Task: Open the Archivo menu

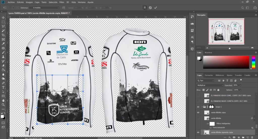Action: (11, 2)
